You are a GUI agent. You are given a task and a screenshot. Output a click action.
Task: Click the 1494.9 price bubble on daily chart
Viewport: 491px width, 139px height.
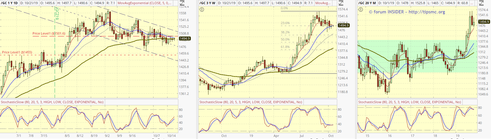click(185, 38)
